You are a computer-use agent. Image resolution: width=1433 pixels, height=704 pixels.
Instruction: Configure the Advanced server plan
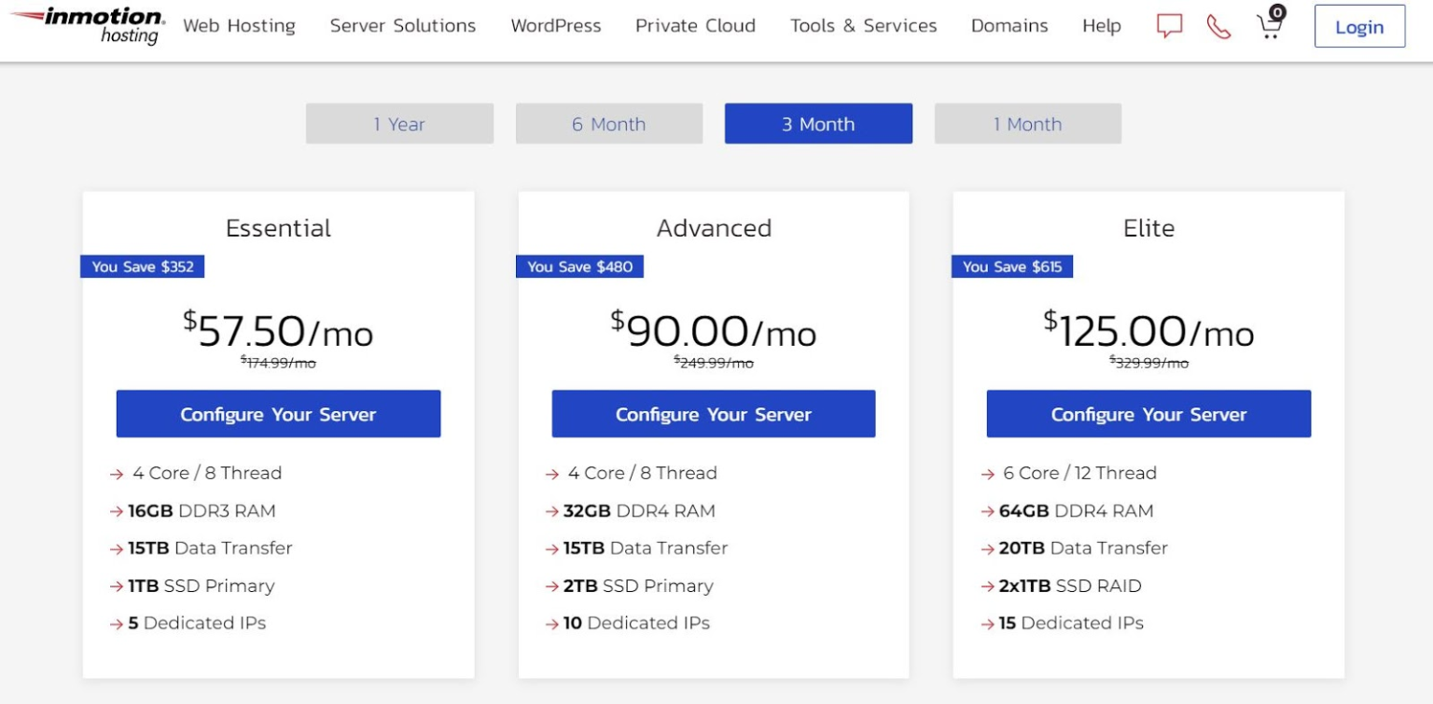point(714,413)
